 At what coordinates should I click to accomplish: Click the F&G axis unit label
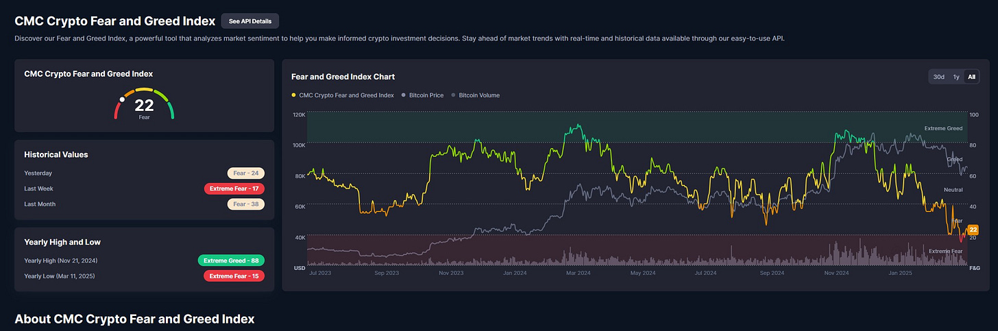click(973, 267)
